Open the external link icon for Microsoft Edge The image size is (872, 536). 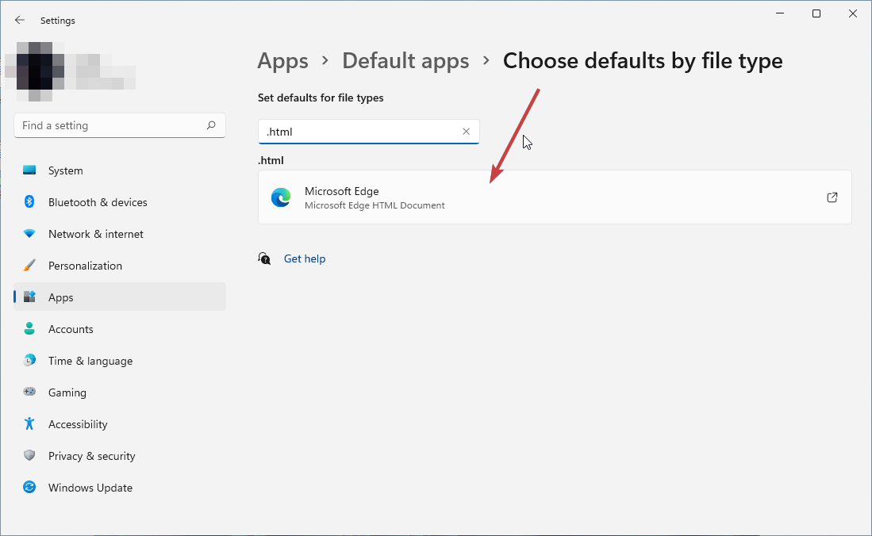click(x=832, y=197)
